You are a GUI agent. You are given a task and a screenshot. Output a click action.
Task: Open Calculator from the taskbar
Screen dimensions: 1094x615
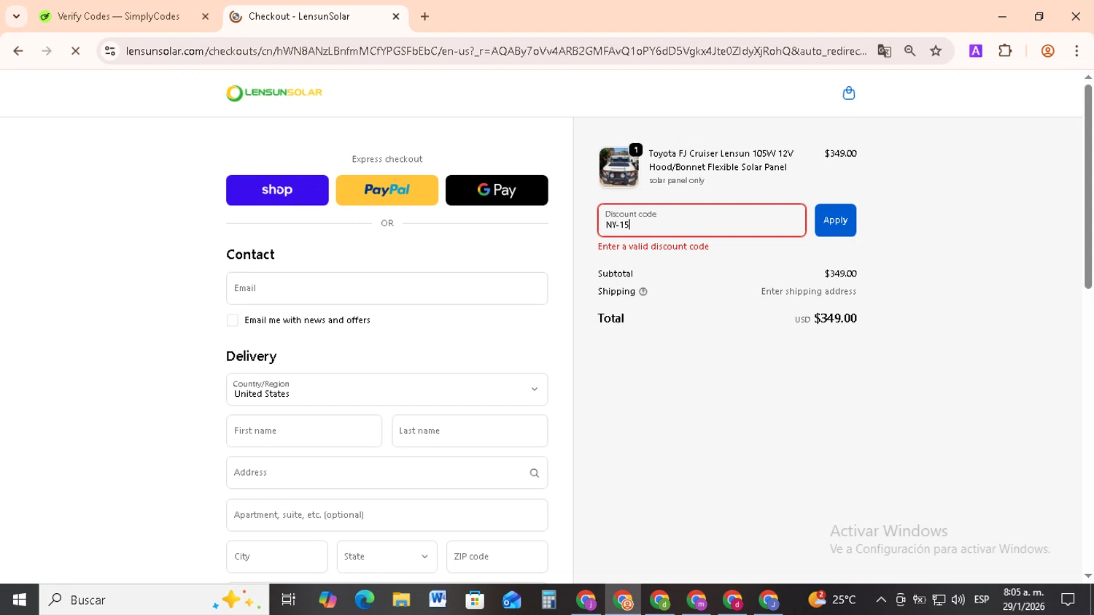(x=548, y=600)
